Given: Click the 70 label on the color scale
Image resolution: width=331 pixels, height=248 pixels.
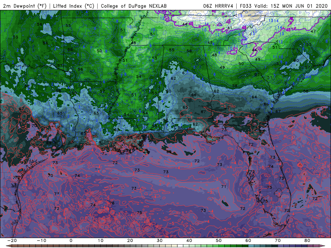Looking at the screenshot, I should click(278, 241).
